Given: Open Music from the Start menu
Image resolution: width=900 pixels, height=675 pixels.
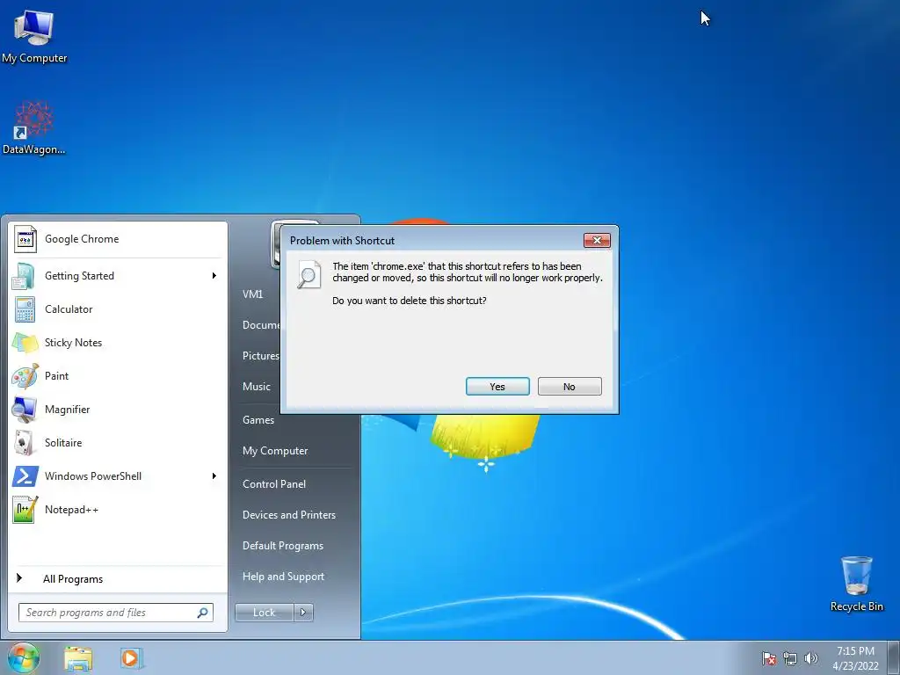Looking at the screenshot, I should [x=256, y=387].
